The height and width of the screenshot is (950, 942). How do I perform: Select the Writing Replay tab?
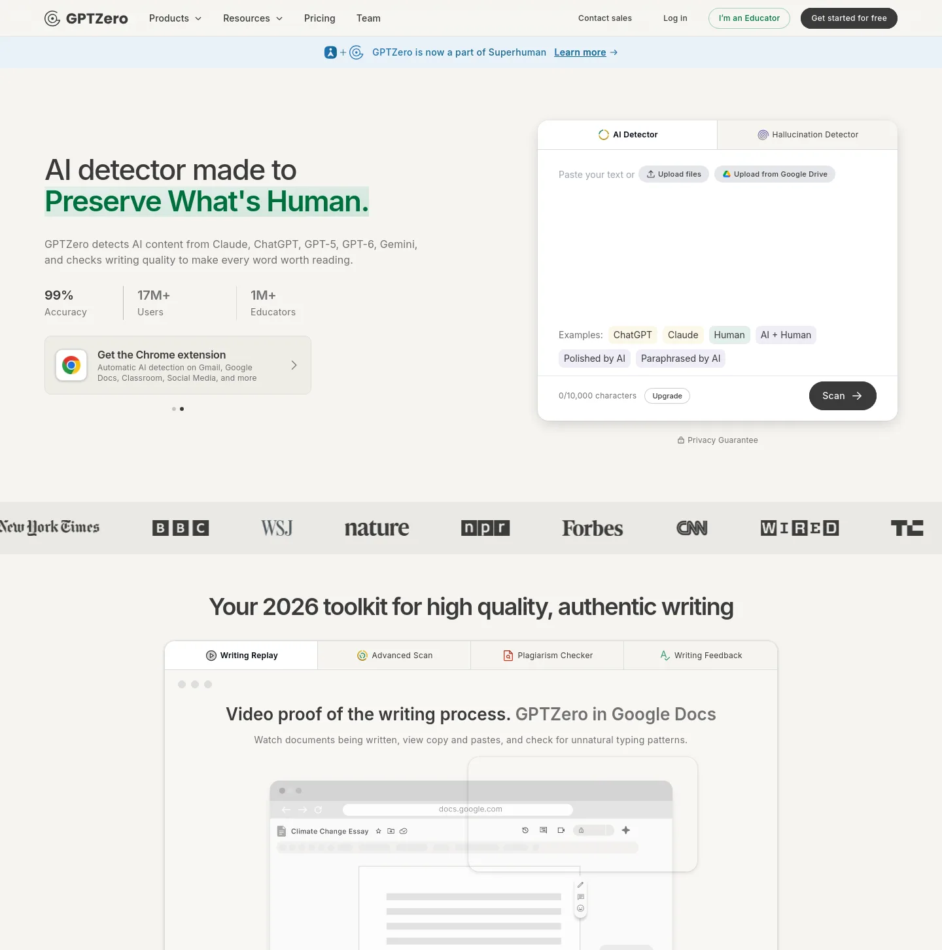coord(241,656)
